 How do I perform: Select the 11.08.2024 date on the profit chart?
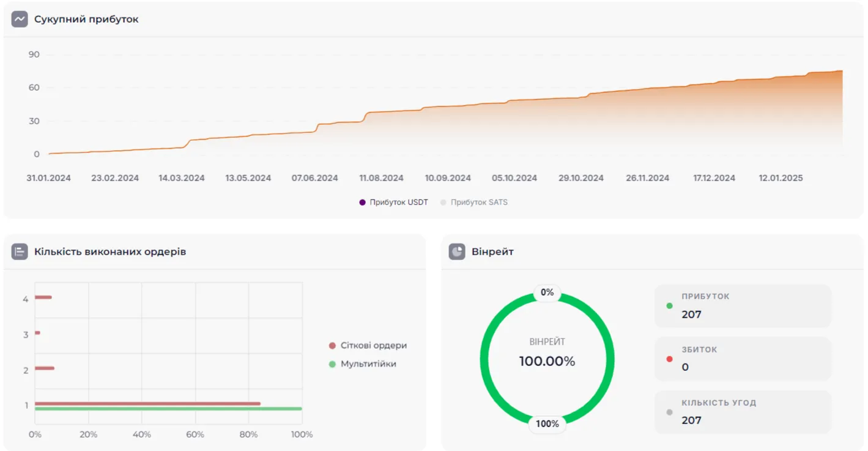point(381,178)
